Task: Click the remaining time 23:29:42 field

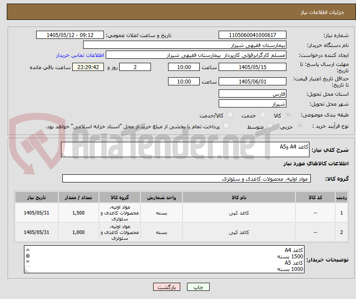Action: [x=88, y=67]
